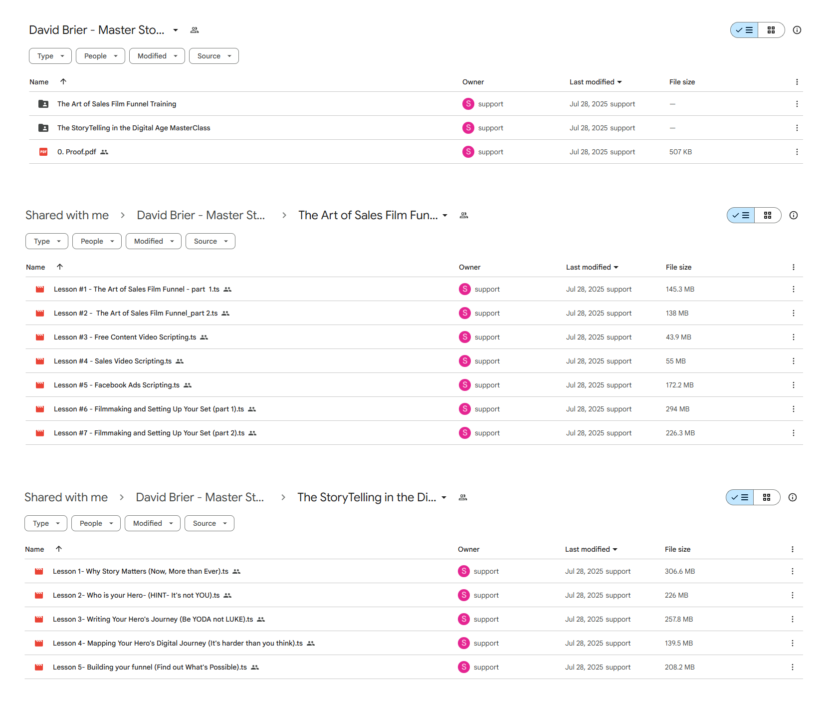This screenshot has height=703, width=830.
Task: Show details info in The Art of Sales Film Fun... panel
Action: click(794, 215)
